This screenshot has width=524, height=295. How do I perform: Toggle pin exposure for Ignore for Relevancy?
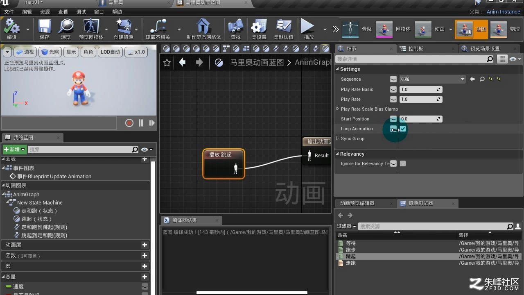click(393, 163)
